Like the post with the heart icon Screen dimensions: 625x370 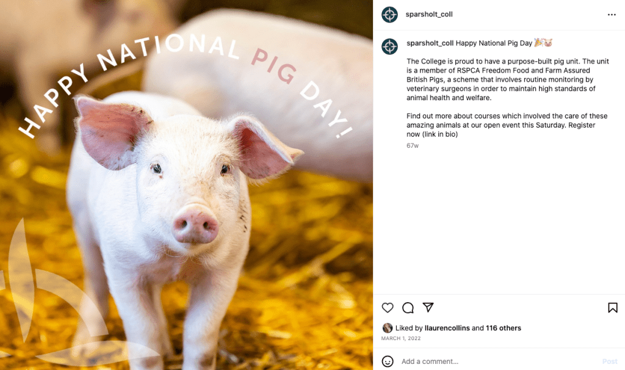388,307
